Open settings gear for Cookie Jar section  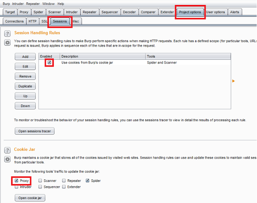coord(7,159)
